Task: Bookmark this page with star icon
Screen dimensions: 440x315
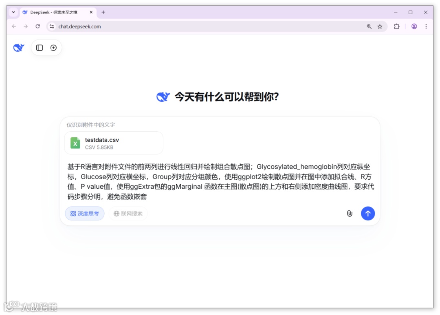Action: (380, 26)
